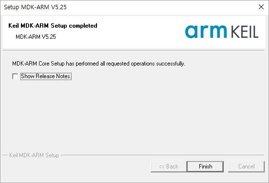Click the blue arm logo
This screenshot has height=183, width=269.
tap(206, 32)
